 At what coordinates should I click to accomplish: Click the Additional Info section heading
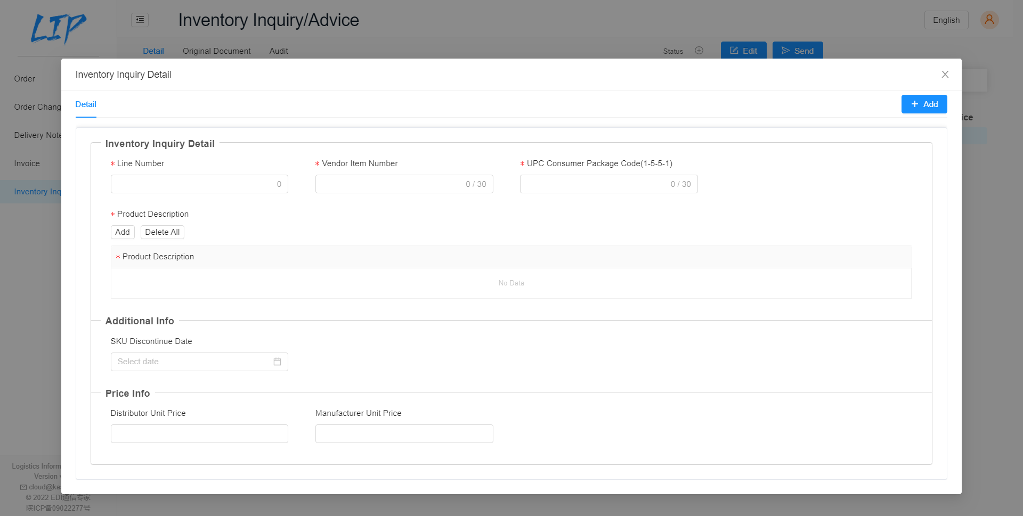(x=140, y=321)
